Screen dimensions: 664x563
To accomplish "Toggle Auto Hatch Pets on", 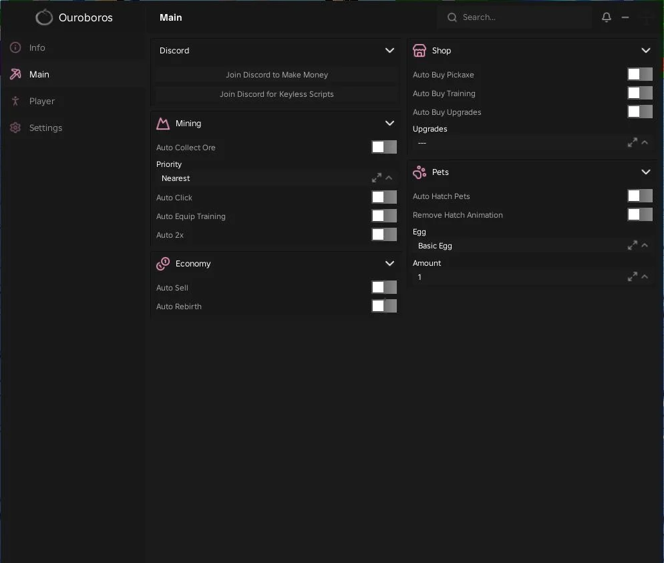I will click(x=640, y=196).
